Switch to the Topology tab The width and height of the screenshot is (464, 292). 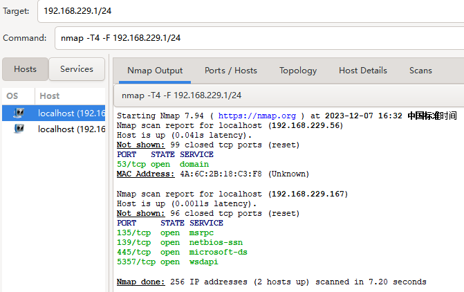coord(298,71)
